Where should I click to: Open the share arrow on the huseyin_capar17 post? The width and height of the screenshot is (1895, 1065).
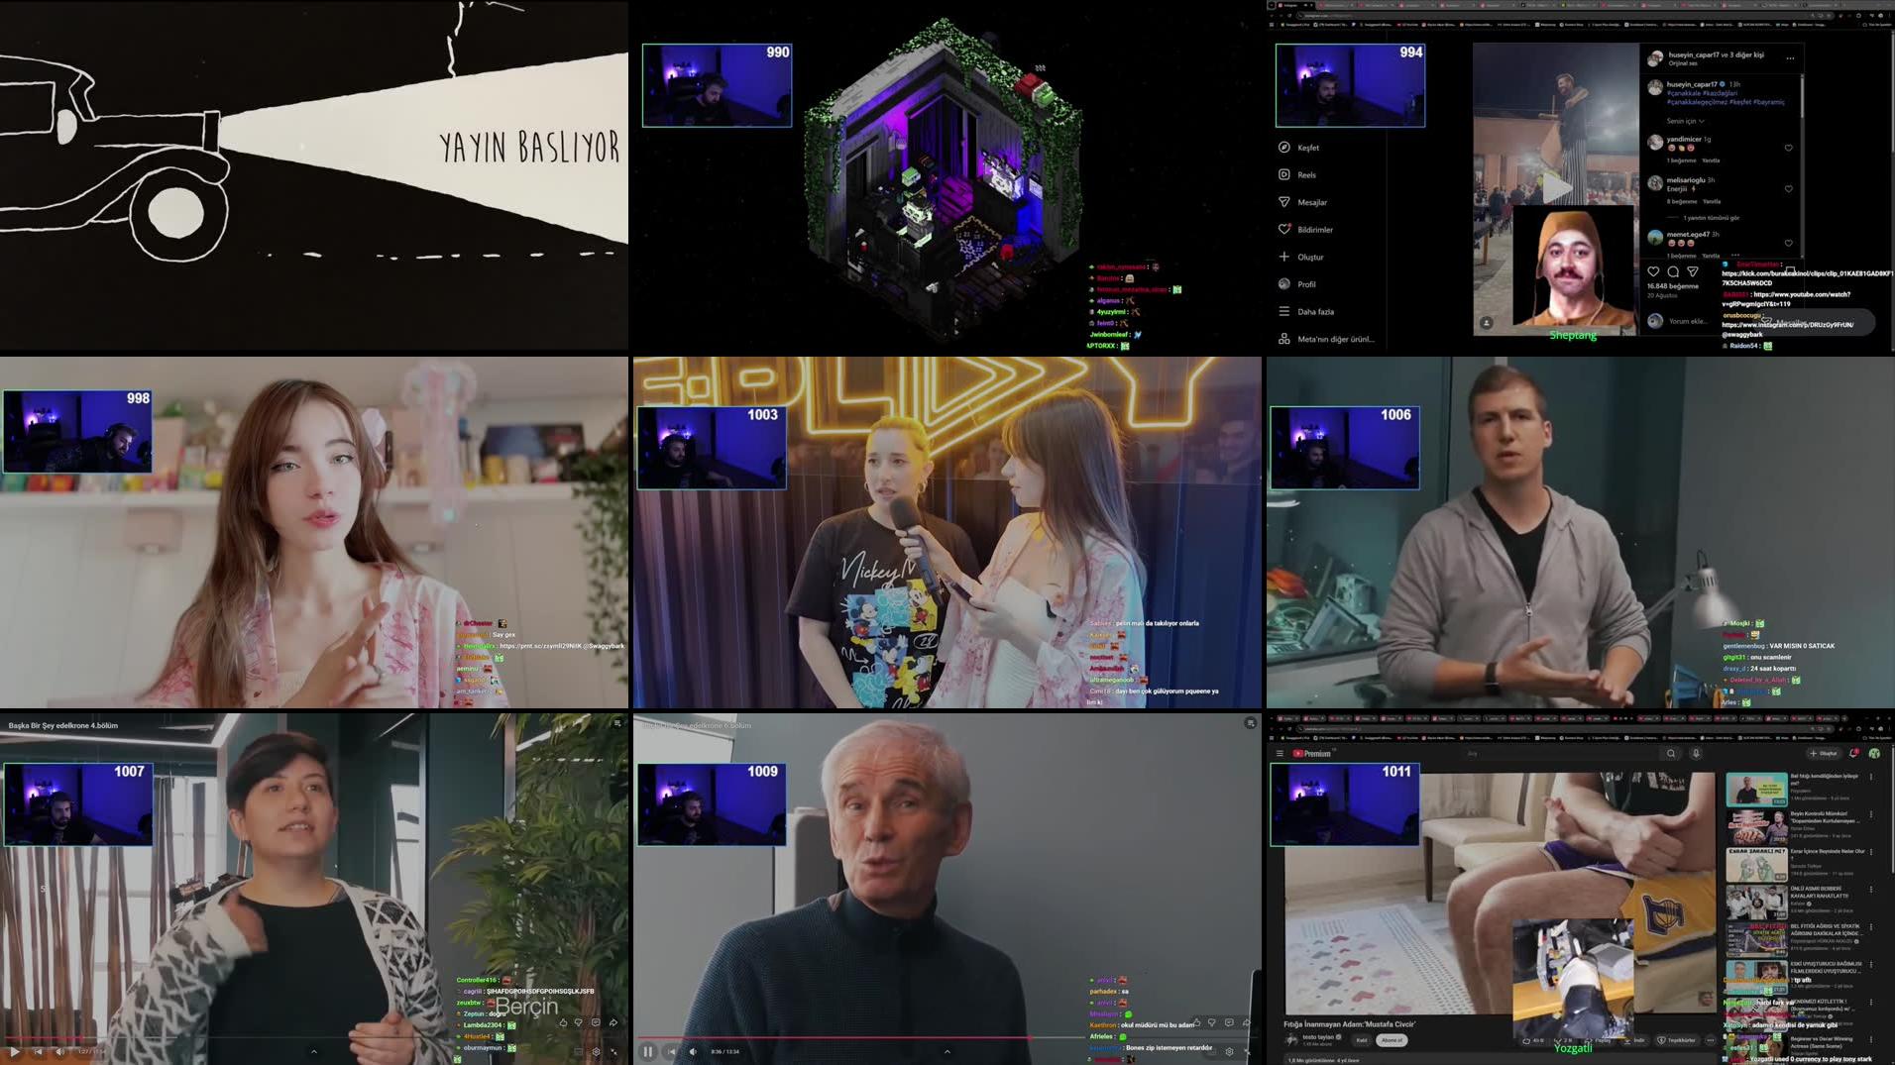1693,272
